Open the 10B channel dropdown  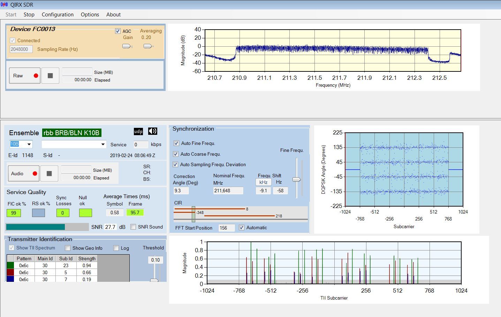coord(29,144)
